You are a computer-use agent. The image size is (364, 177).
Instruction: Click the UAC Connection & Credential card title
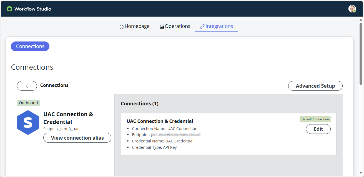(x=160, y=121)
